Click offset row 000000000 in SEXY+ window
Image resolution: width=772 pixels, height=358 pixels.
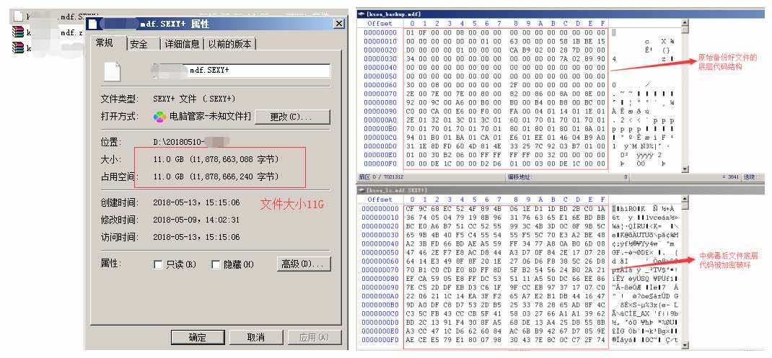coord(380,208)
